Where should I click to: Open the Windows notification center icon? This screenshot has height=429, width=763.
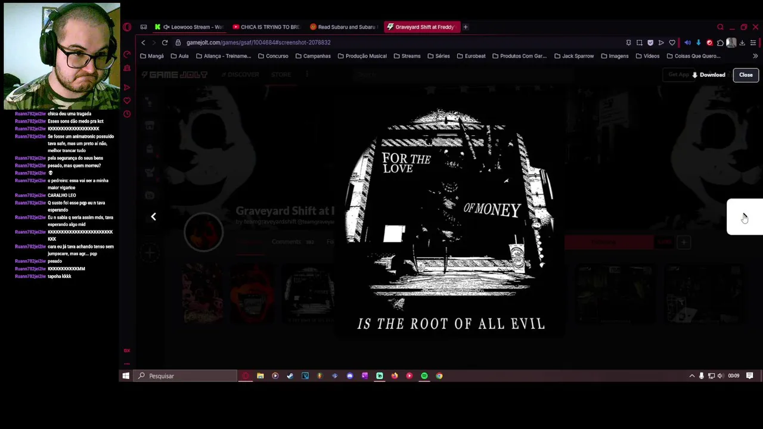coord(750,376)
